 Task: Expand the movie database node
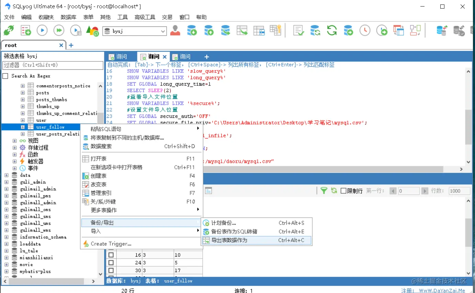click(6, 264)
